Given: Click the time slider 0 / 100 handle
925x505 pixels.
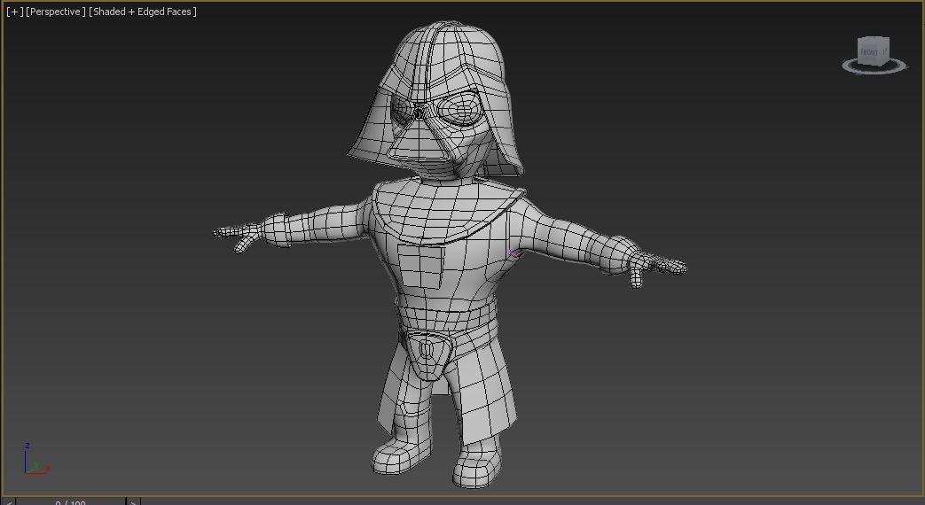Looking at the screenshot, I should point(71,501).
